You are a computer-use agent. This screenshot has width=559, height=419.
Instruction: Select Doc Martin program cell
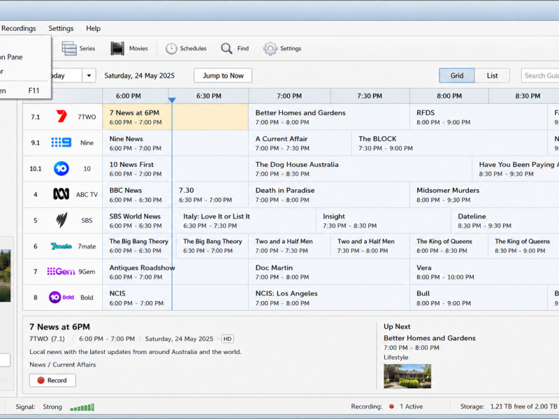[329, 272]
